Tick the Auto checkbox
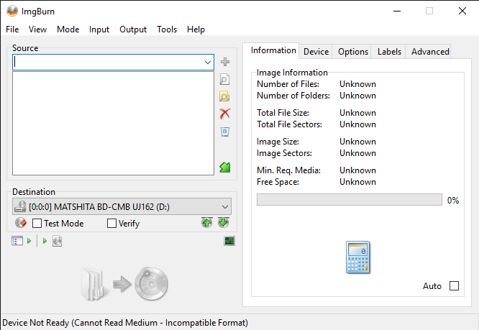The height and width of the screenshot is (330, 479). [x=455, y=285]
